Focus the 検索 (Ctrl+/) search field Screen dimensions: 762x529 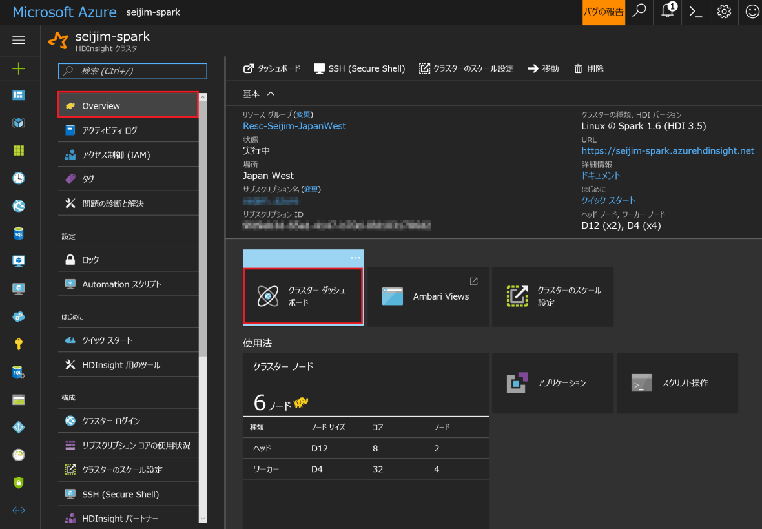coord(133,71)
